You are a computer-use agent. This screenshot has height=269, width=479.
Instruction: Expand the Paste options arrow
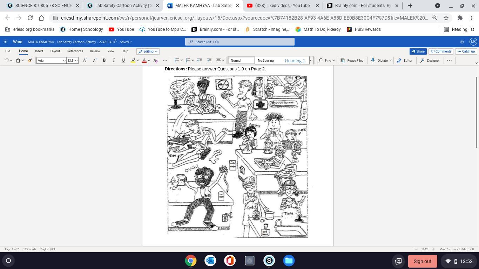[23, 61]
